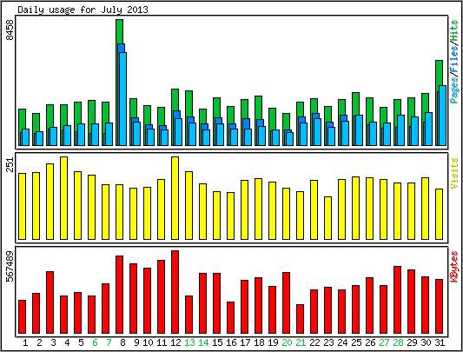Click green weekend day label 6
Screen dimensions: 463x352
(95, 342)
